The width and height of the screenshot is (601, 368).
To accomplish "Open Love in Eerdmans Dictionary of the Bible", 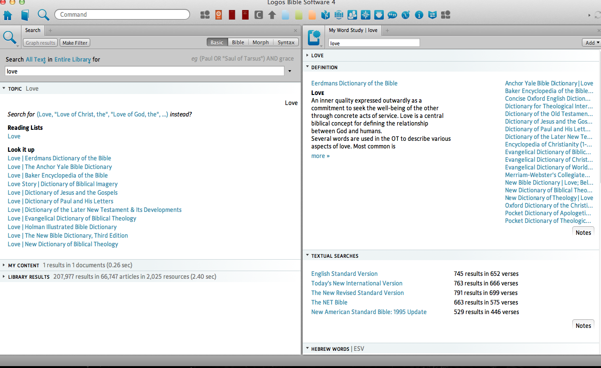I will pos(59,158).
